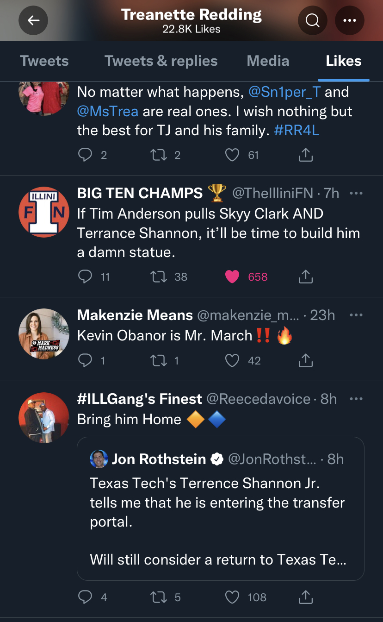The image size is (383, 622).
Task: Open the profile more options menu
Action: coord(349,20)
